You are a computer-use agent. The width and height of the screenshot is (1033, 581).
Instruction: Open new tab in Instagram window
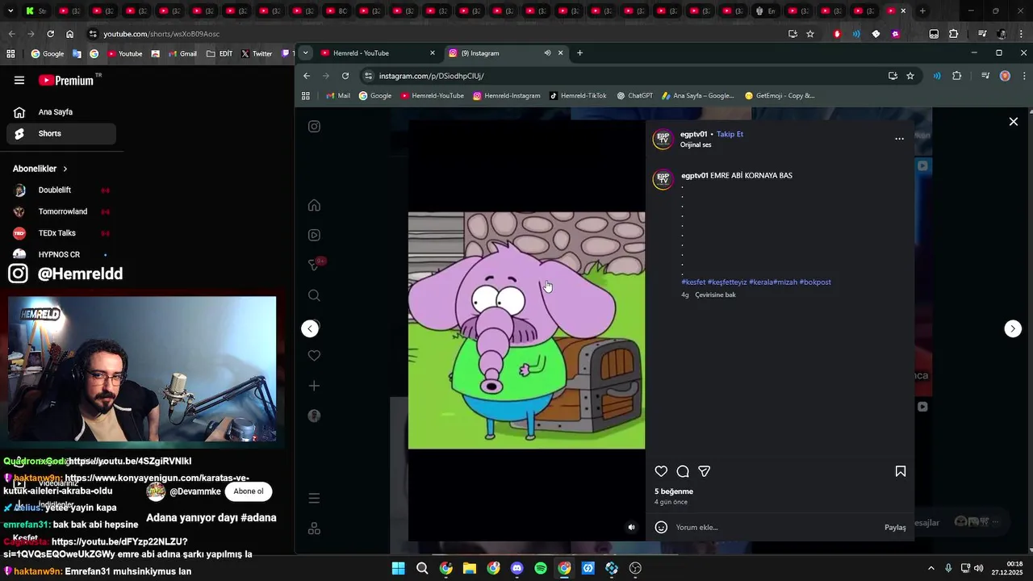pos(579,53)
